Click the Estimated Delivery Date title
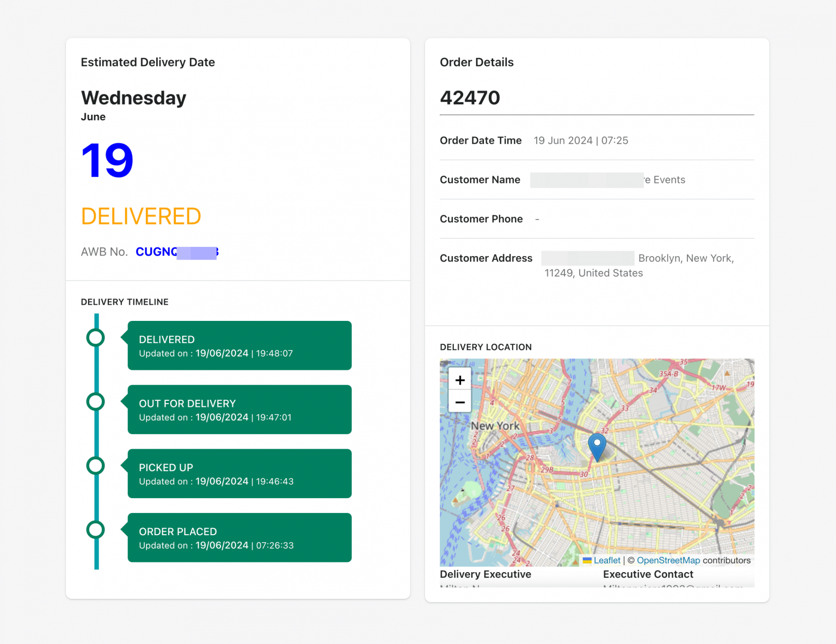 pyautogui.click(x=148, y=62)
